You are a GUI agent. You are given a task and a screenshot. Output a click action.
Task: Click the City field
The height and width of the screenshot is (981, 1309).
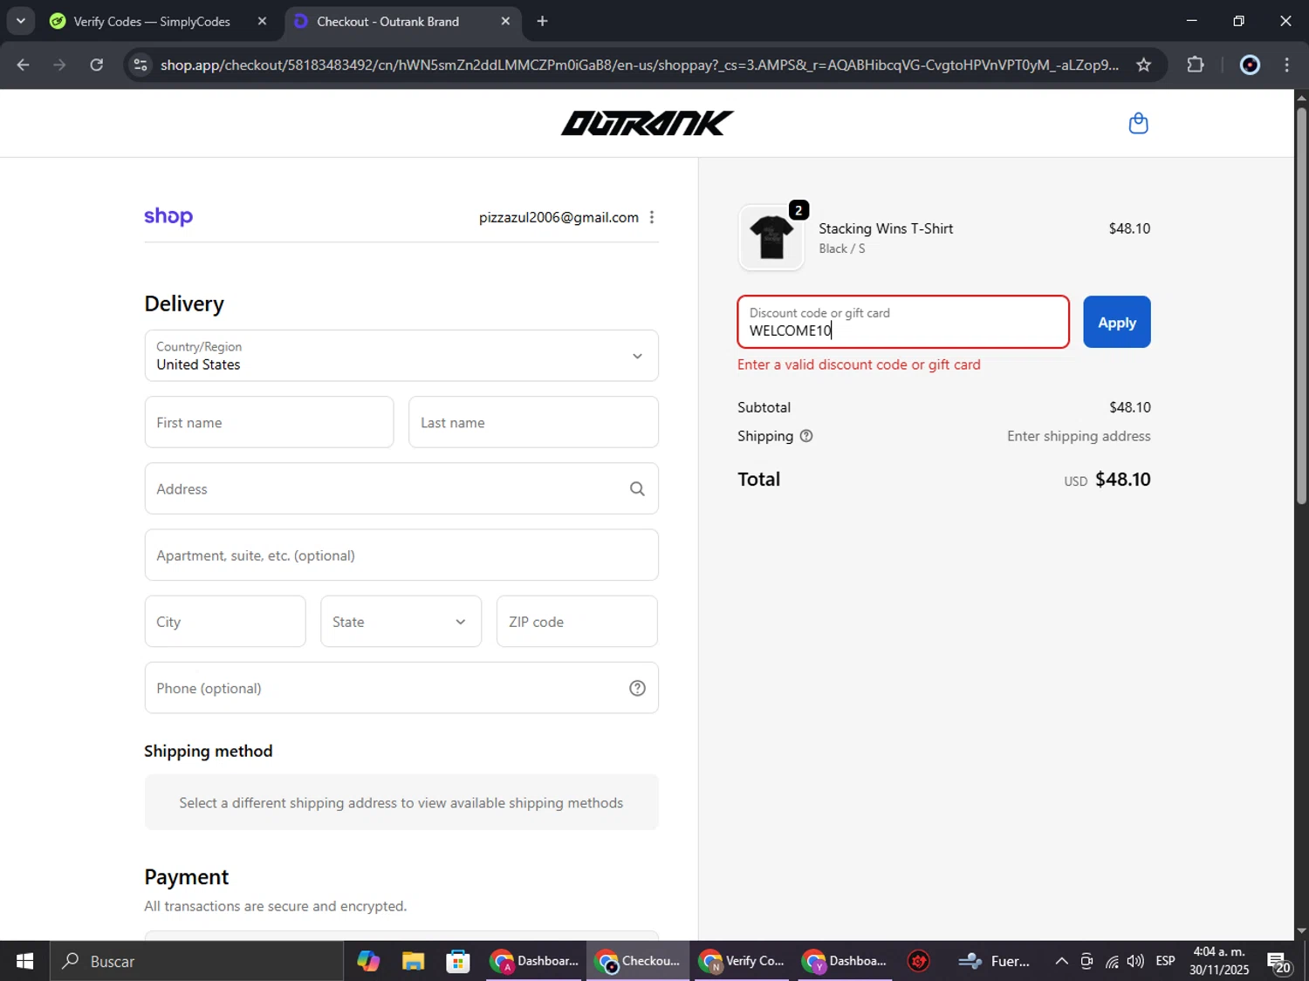coord(225,622)
